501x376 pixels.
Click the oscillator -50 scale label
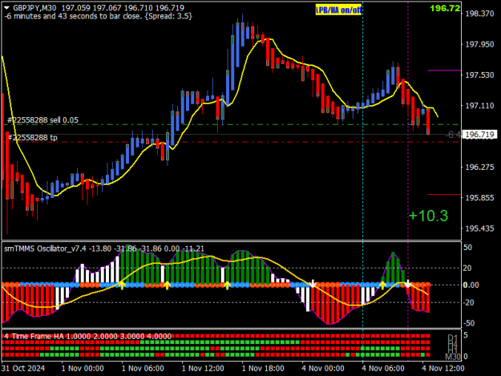469,323
